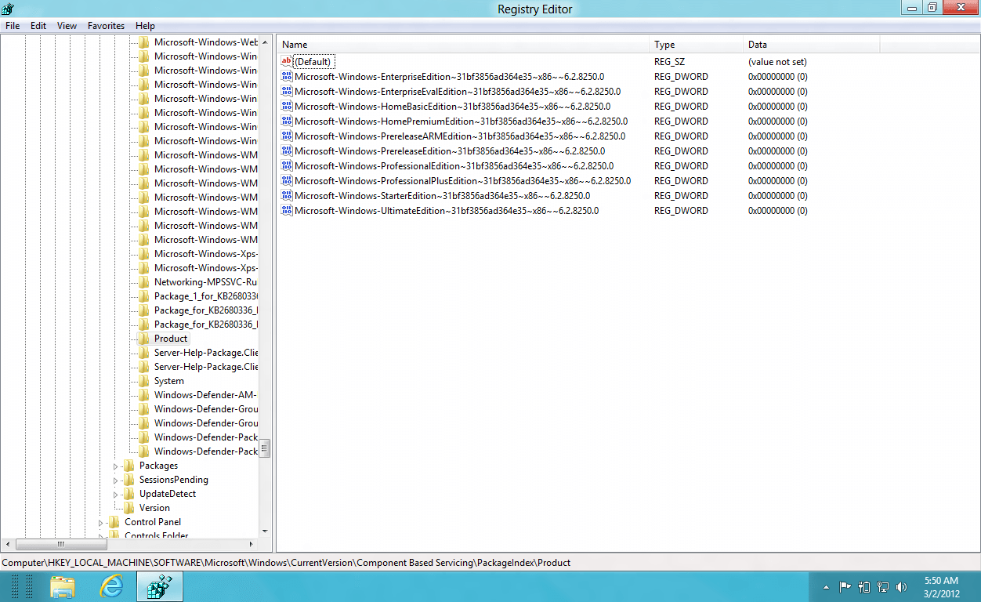Select the Product folder icon in tree
Viewport: 981px width, 602px height.
144,339
